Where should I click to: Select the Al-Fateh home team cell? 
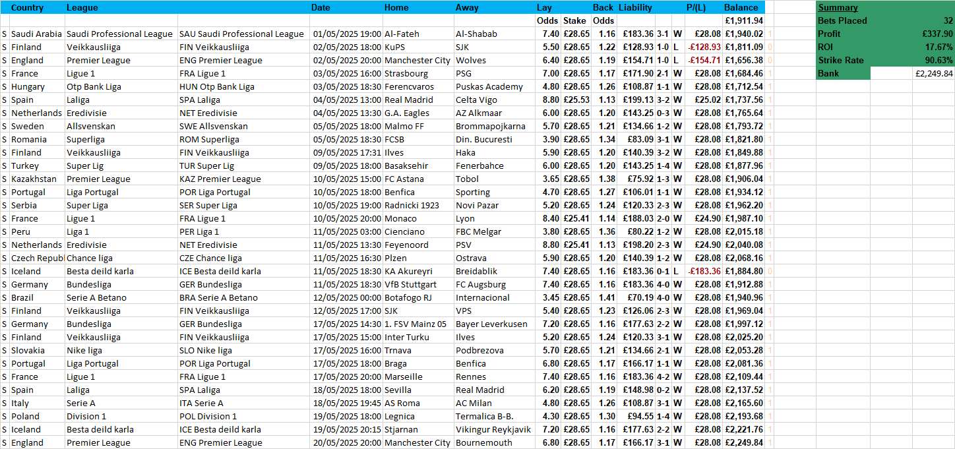click(402, 34)
